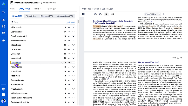Select Lecanemab in the drug list
188x106 pixels.
click(16, 49)
